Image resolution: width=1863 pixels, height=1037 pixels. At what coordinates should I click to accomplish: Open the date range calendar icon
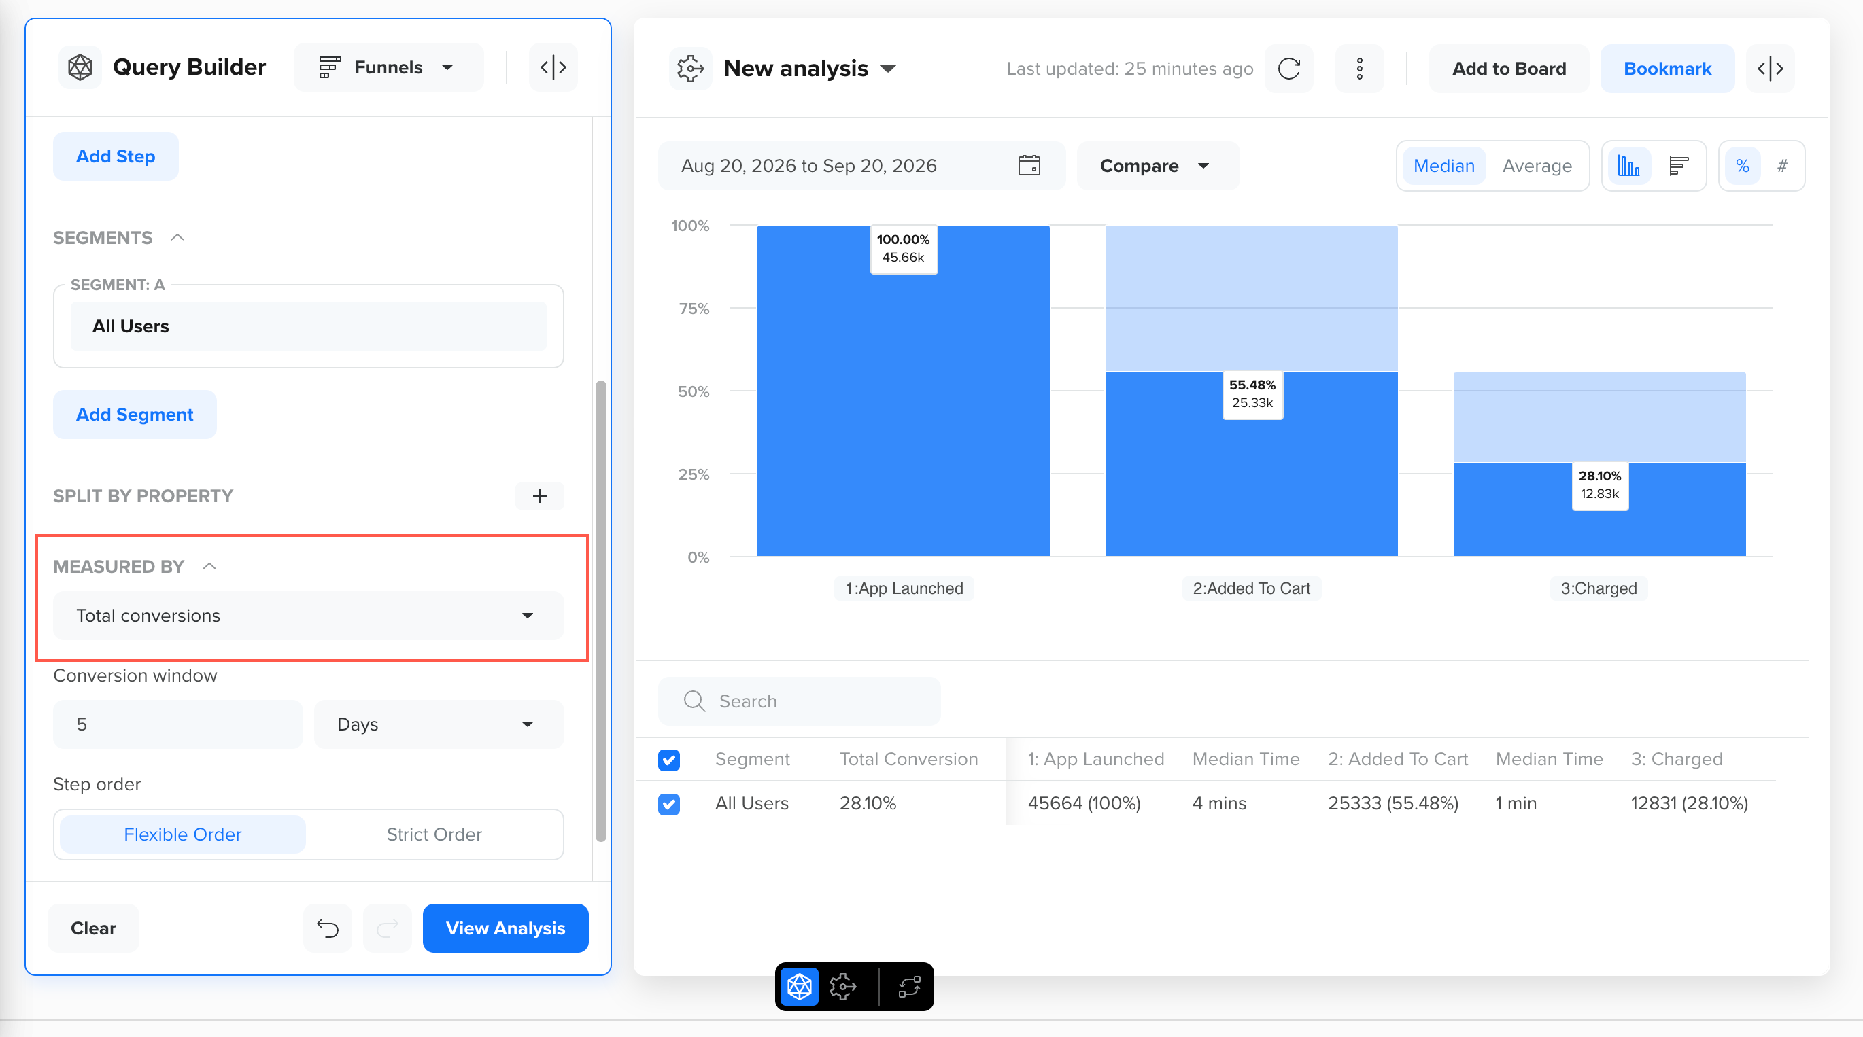point(1029,166)
